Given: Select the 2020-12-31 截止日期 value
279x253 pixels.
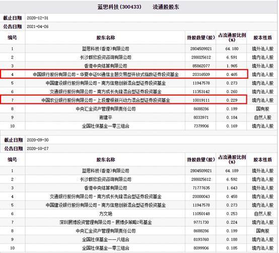Looking at the screenshot, I should [x=38, y=18].
